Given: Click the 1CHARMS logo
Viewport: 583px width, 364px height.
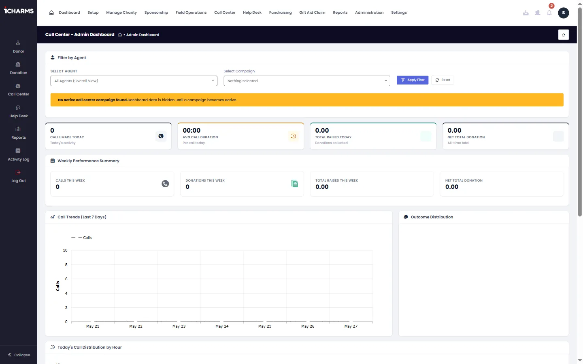Looking at the screenshot, I should click(19, 11).
